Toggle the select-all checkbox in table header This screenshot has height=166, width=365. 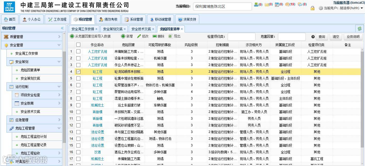click(x=78, y=45)
